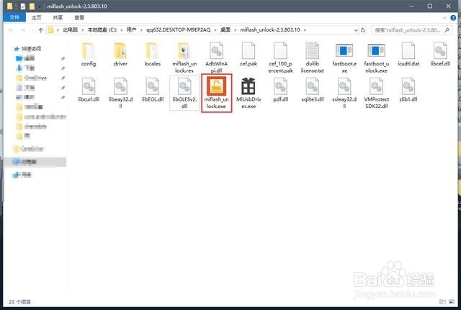Image resolution: width=461 pixels, height=310 pixels.
Task: Open Explorer help via question mark icon
Action: tap(453, 18)
